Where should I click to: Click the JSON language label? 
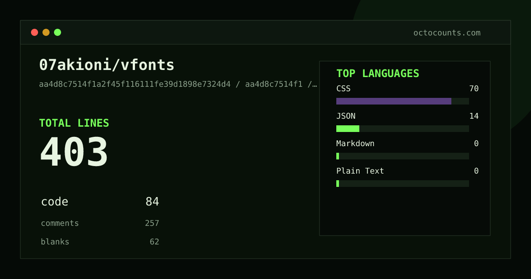click(x=346, y=116)
